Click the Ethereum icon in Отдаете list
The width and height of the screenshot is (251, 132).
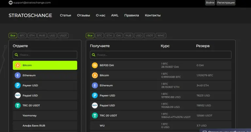(x=18, y=75)
